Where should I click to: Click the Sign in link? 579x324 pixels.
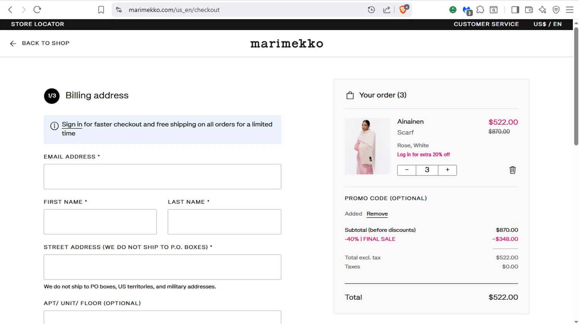(x=72, y=124)
